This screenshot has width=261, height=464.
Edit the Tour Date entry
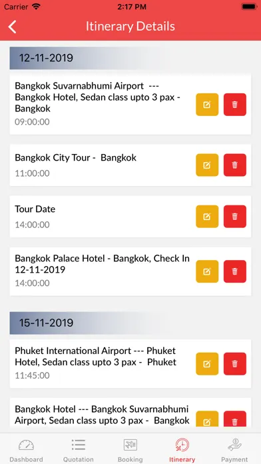pos(207,216)
